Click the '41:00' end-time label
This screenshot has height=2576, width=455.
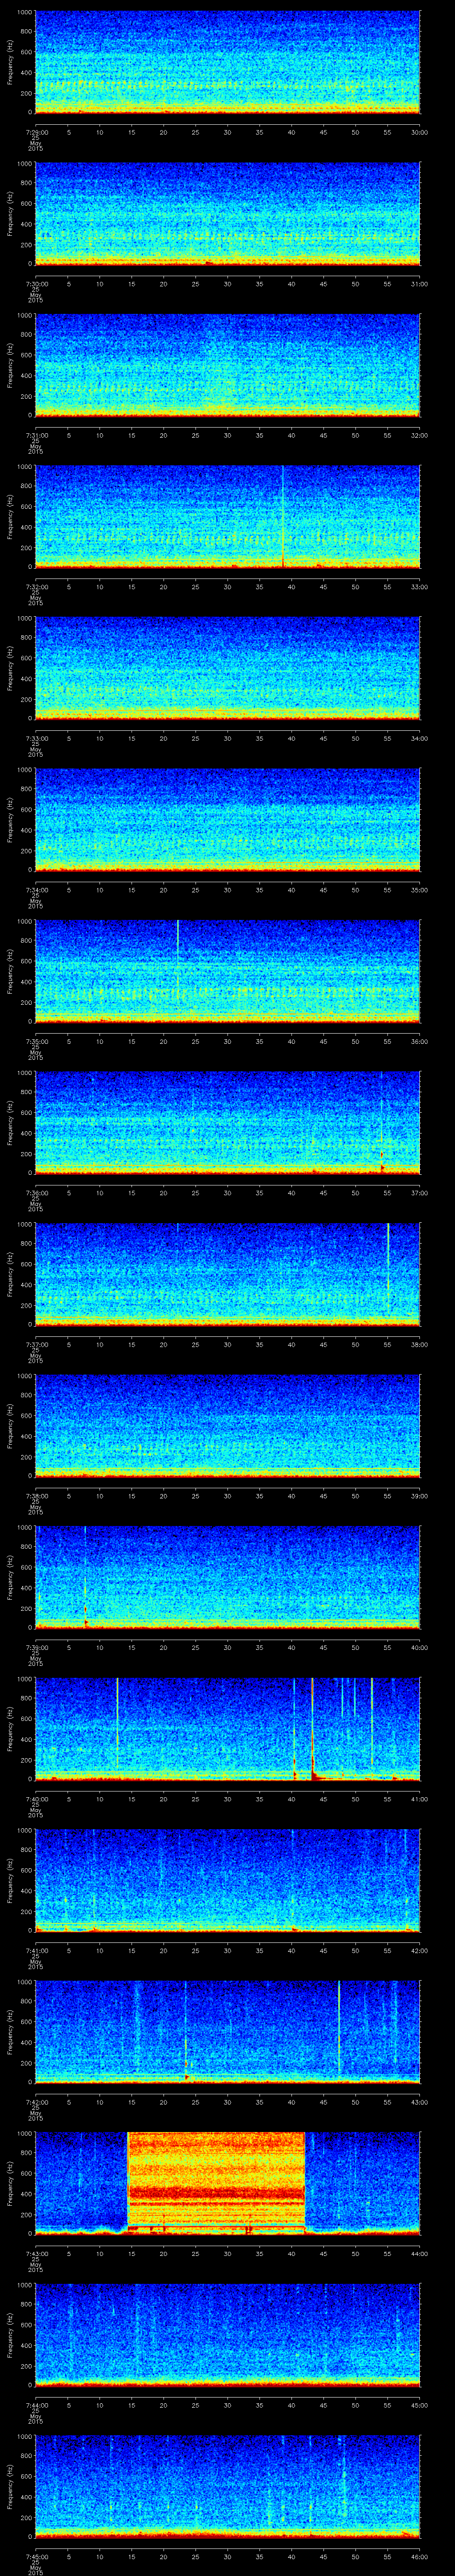[420, 1798]
